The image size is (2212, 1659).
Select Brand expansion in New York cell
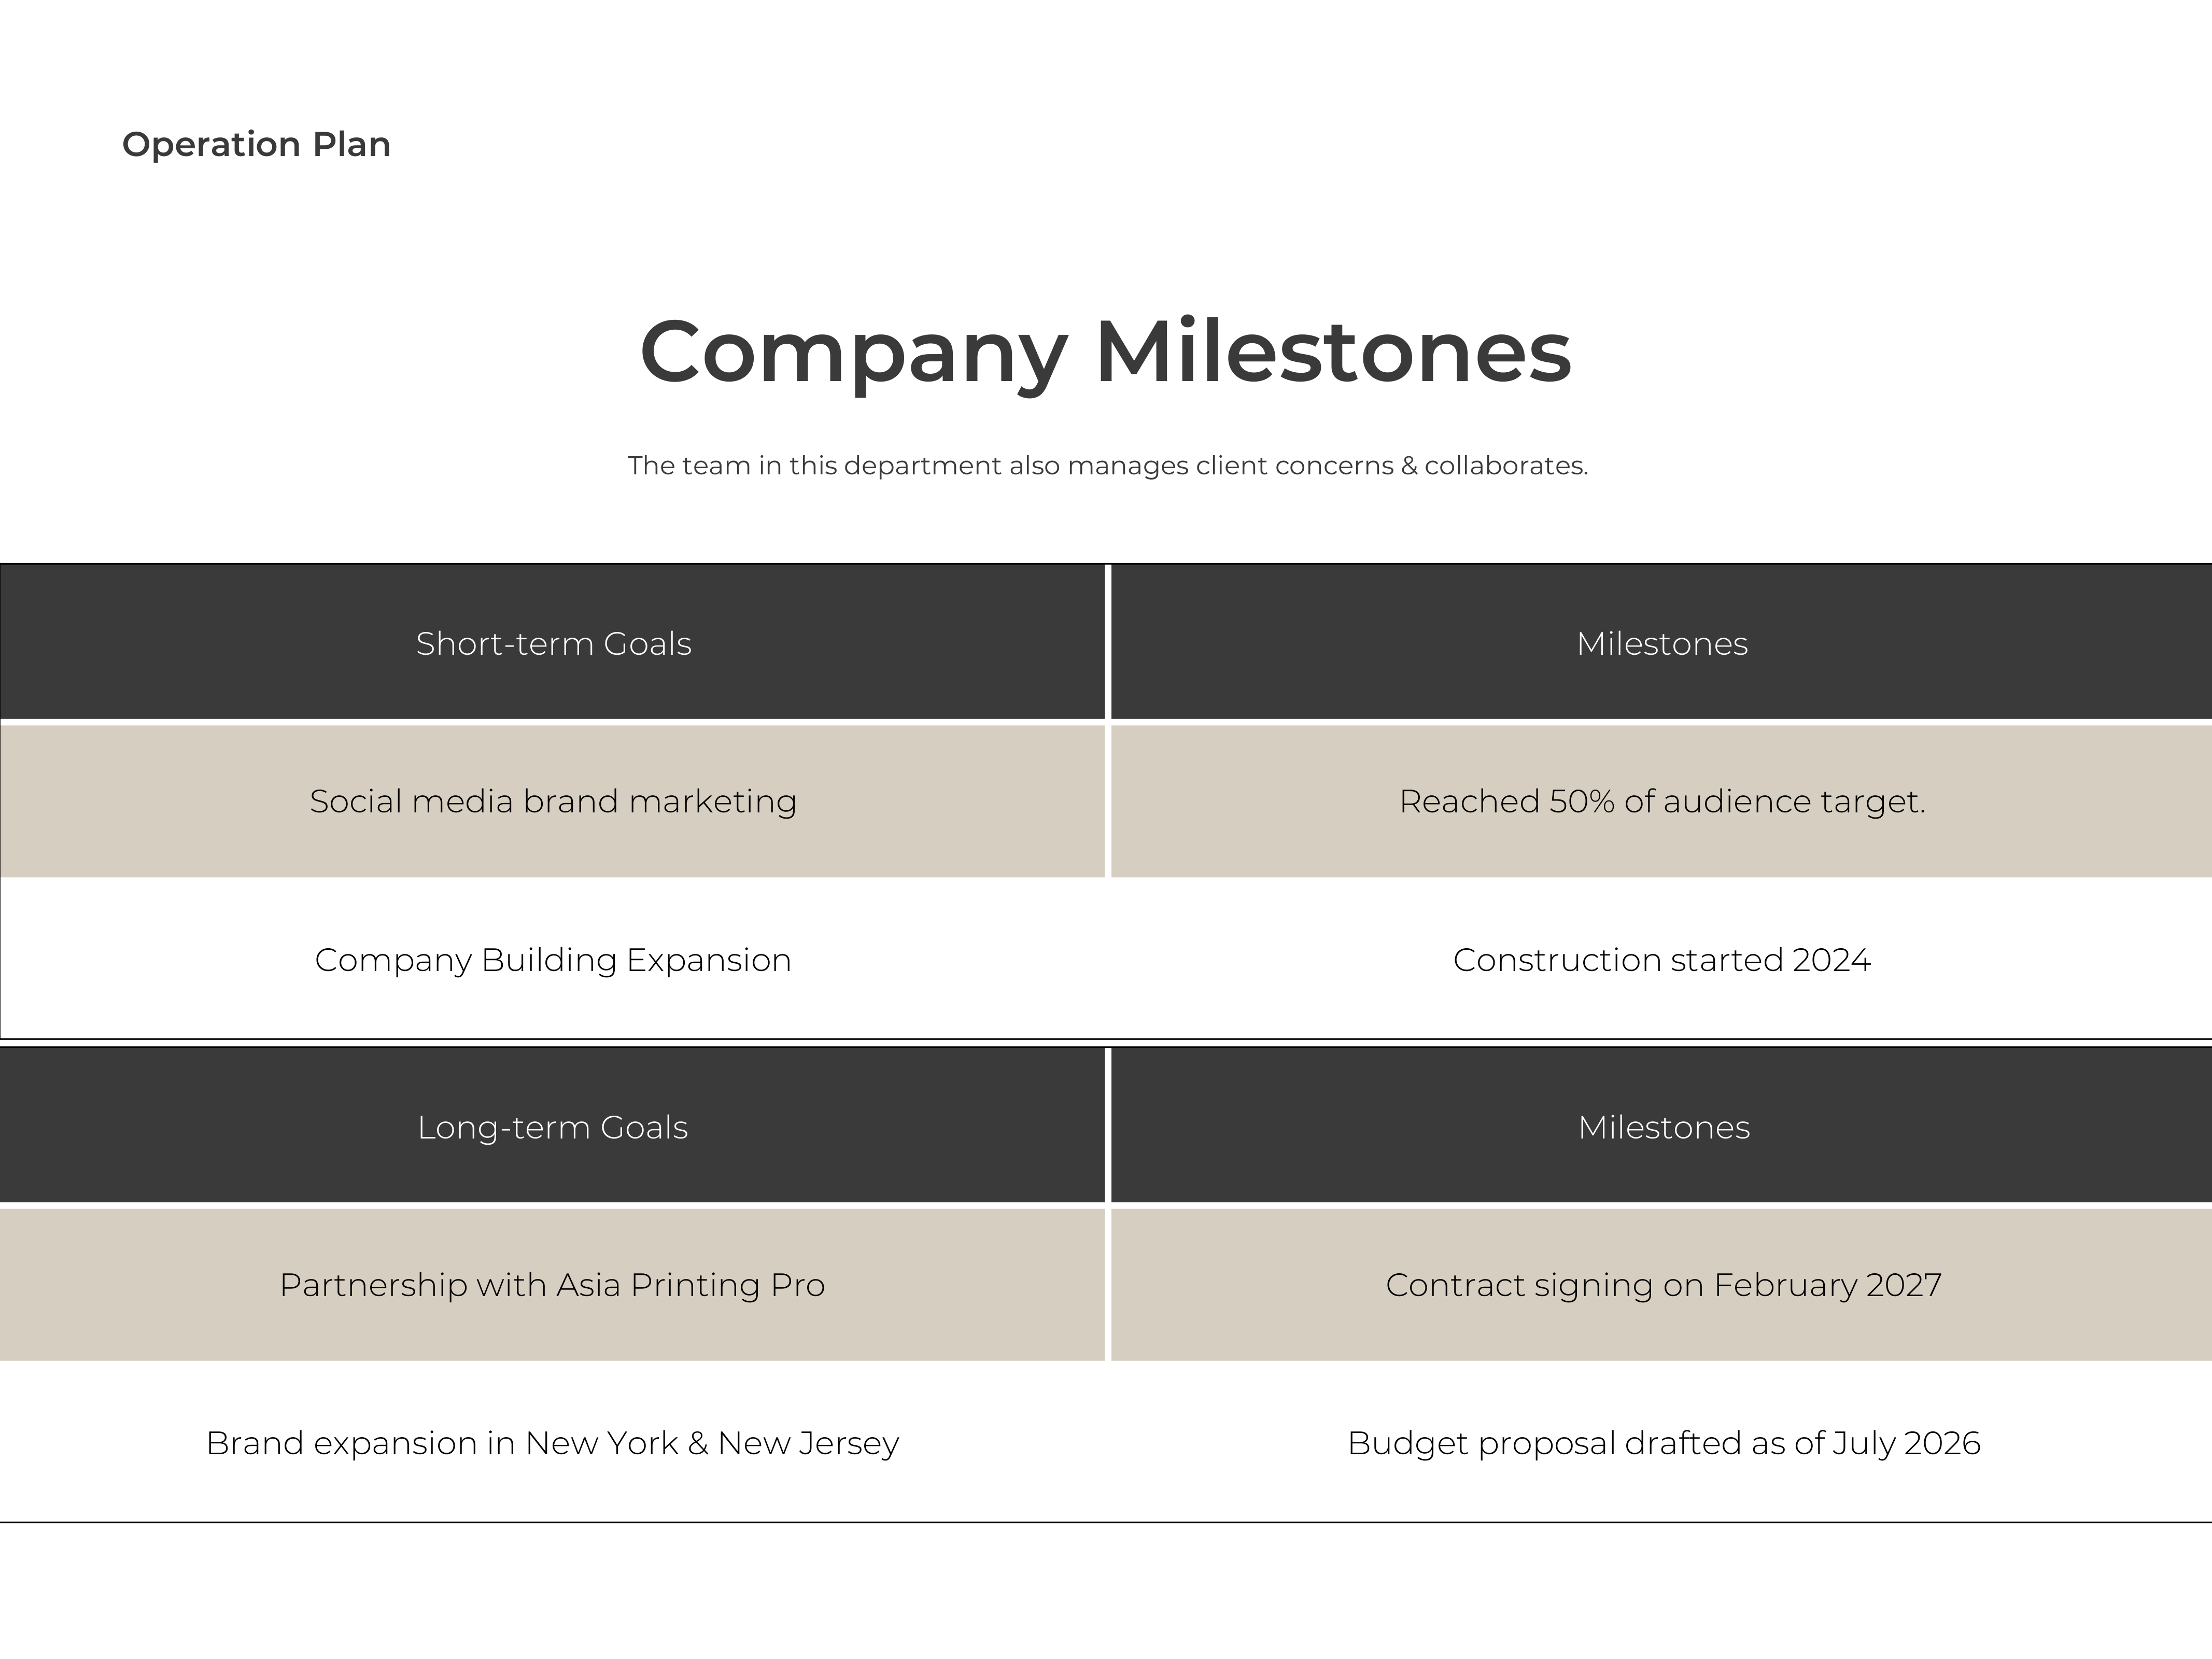(x=553, y=1443)
